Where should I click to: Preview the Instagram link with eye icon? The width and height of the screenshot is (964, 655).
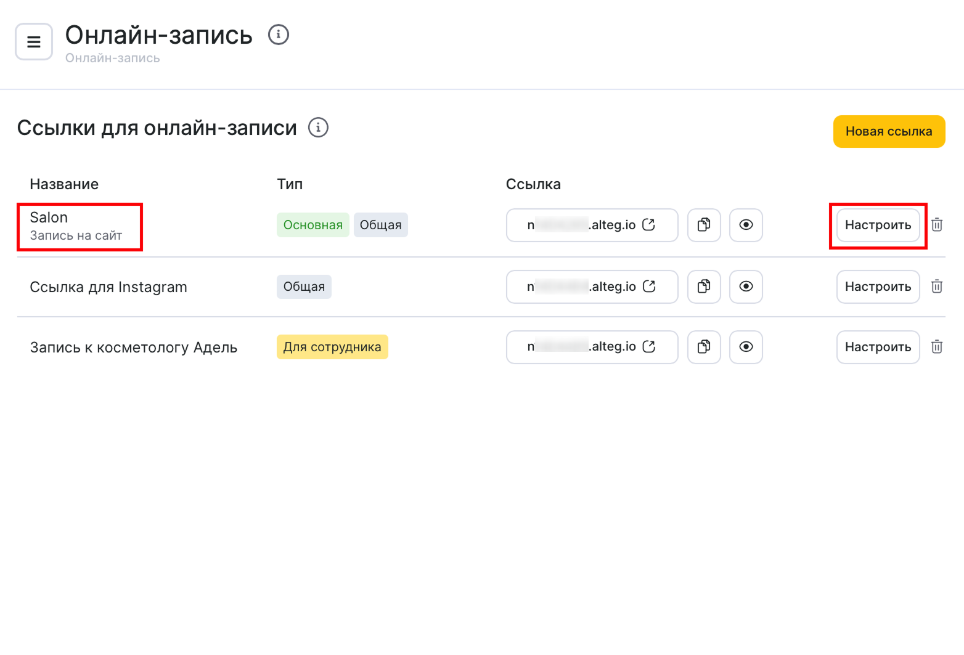point(746,287)
